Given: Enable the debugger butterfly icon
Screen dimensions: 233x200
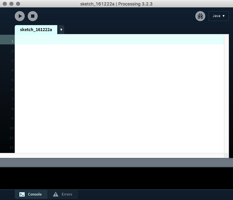Looking at the screenshot, I should [200, 16].
